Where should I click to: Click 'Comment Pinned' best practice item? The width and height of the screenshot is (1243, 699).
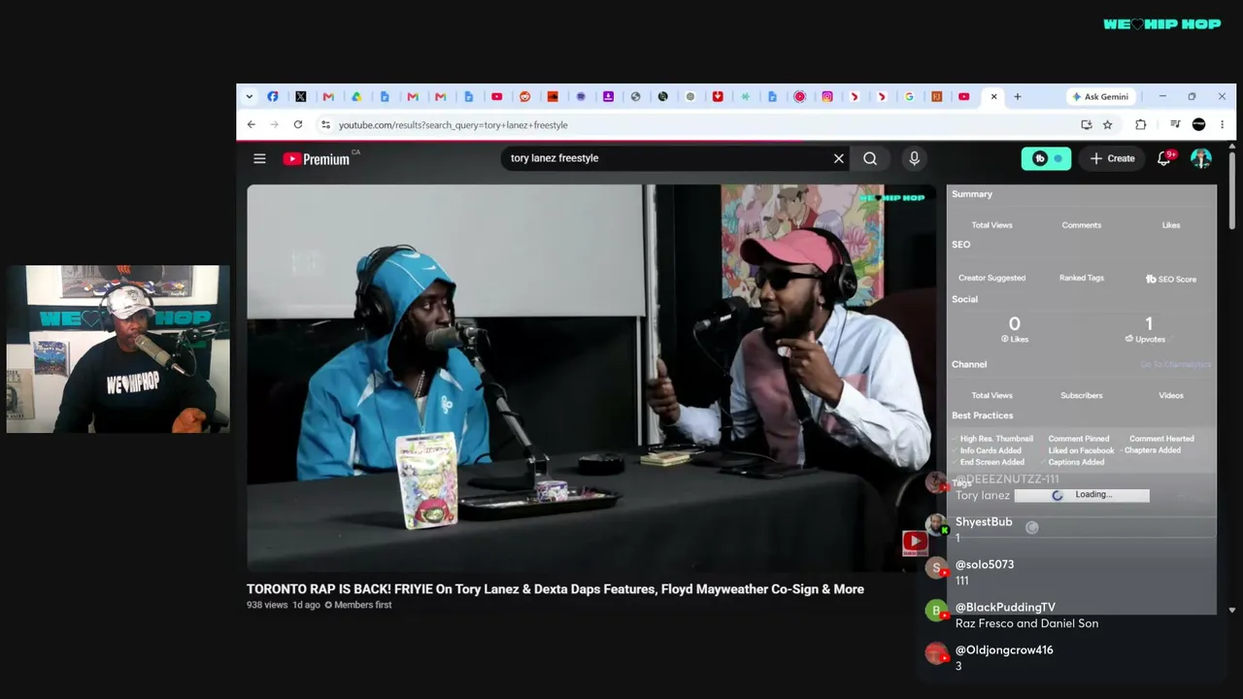point(1079,439)
